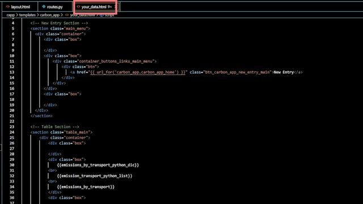Image resolution: width=363 pixels, height=204 pixels.
Task: Place cursor on section class table_main line
Action: pos(61,132)
